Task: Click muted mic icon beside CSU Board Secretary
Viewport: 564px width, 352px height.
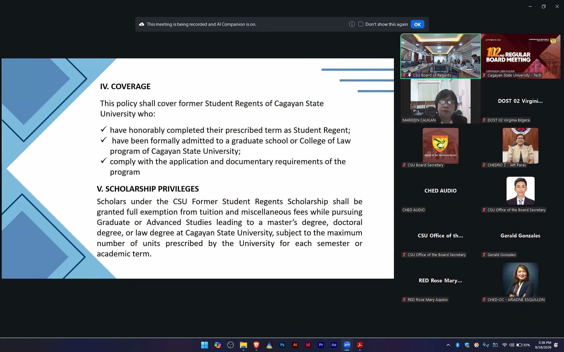Action: pyautogui.click(x=404, y=165)
